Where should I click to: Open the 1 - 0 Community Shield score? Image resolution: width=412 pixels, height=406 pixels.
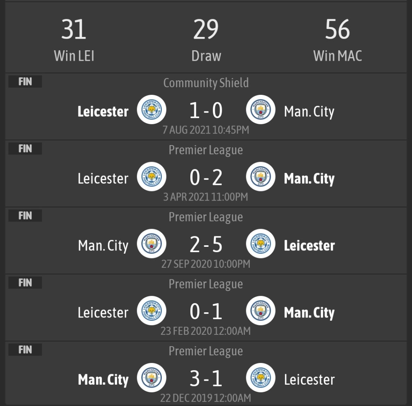point(206,110)
